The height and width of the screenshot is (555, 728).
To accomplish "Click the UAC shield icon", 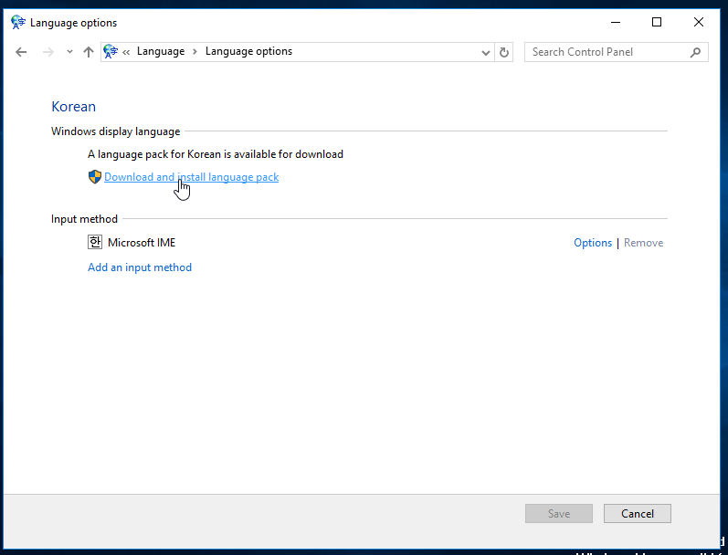I will [x=95, y=177].
